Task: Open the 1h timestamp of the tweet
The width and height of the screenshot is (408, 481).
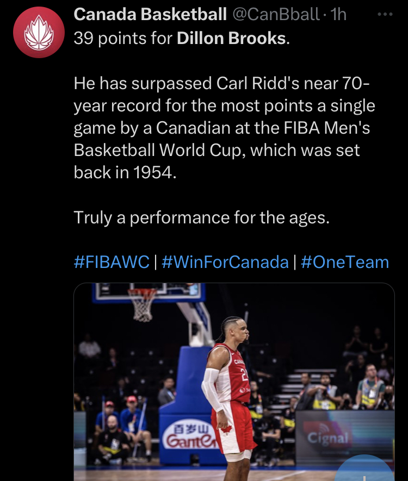Action: coord(338,15)
